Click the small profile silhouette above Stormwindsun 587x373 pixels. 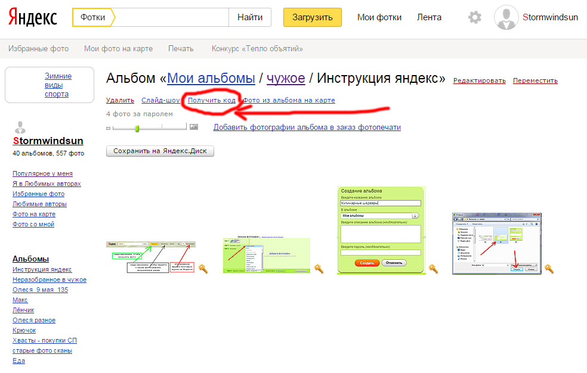pos(20,128)
